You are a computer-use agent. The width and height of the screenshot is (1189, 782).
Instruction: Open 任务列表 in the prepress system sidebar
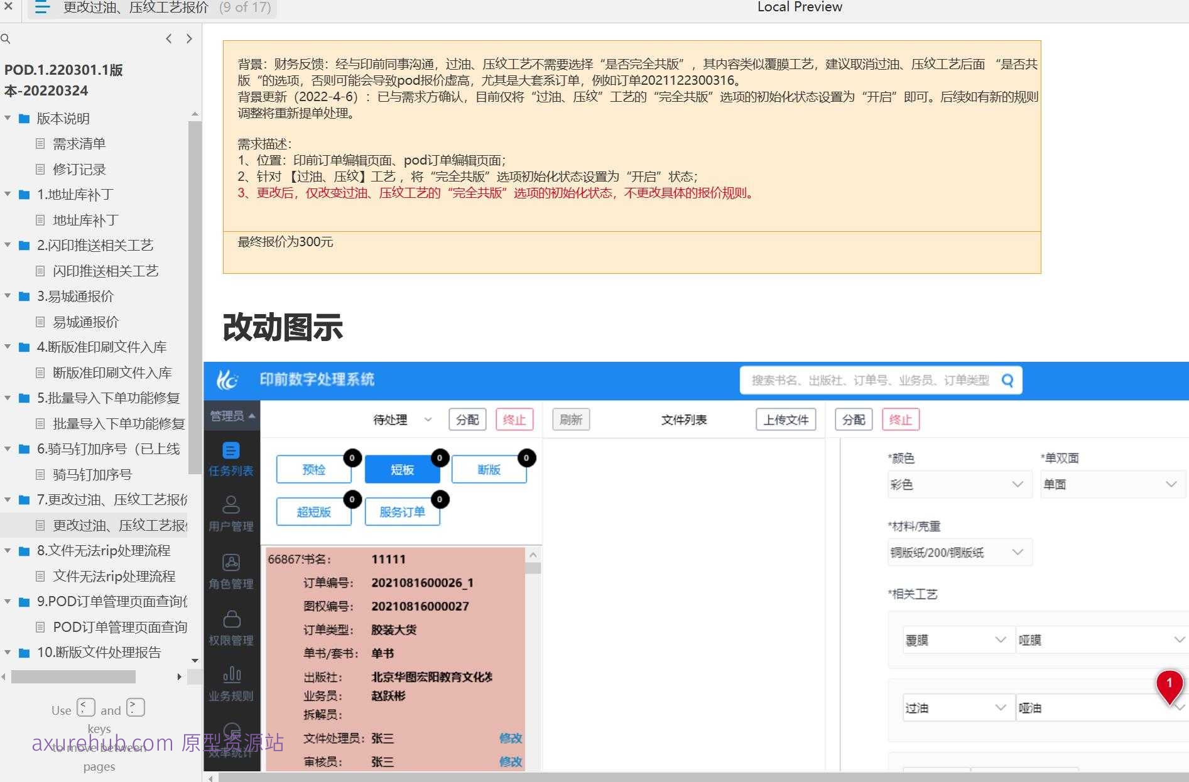tap(231, 459)
